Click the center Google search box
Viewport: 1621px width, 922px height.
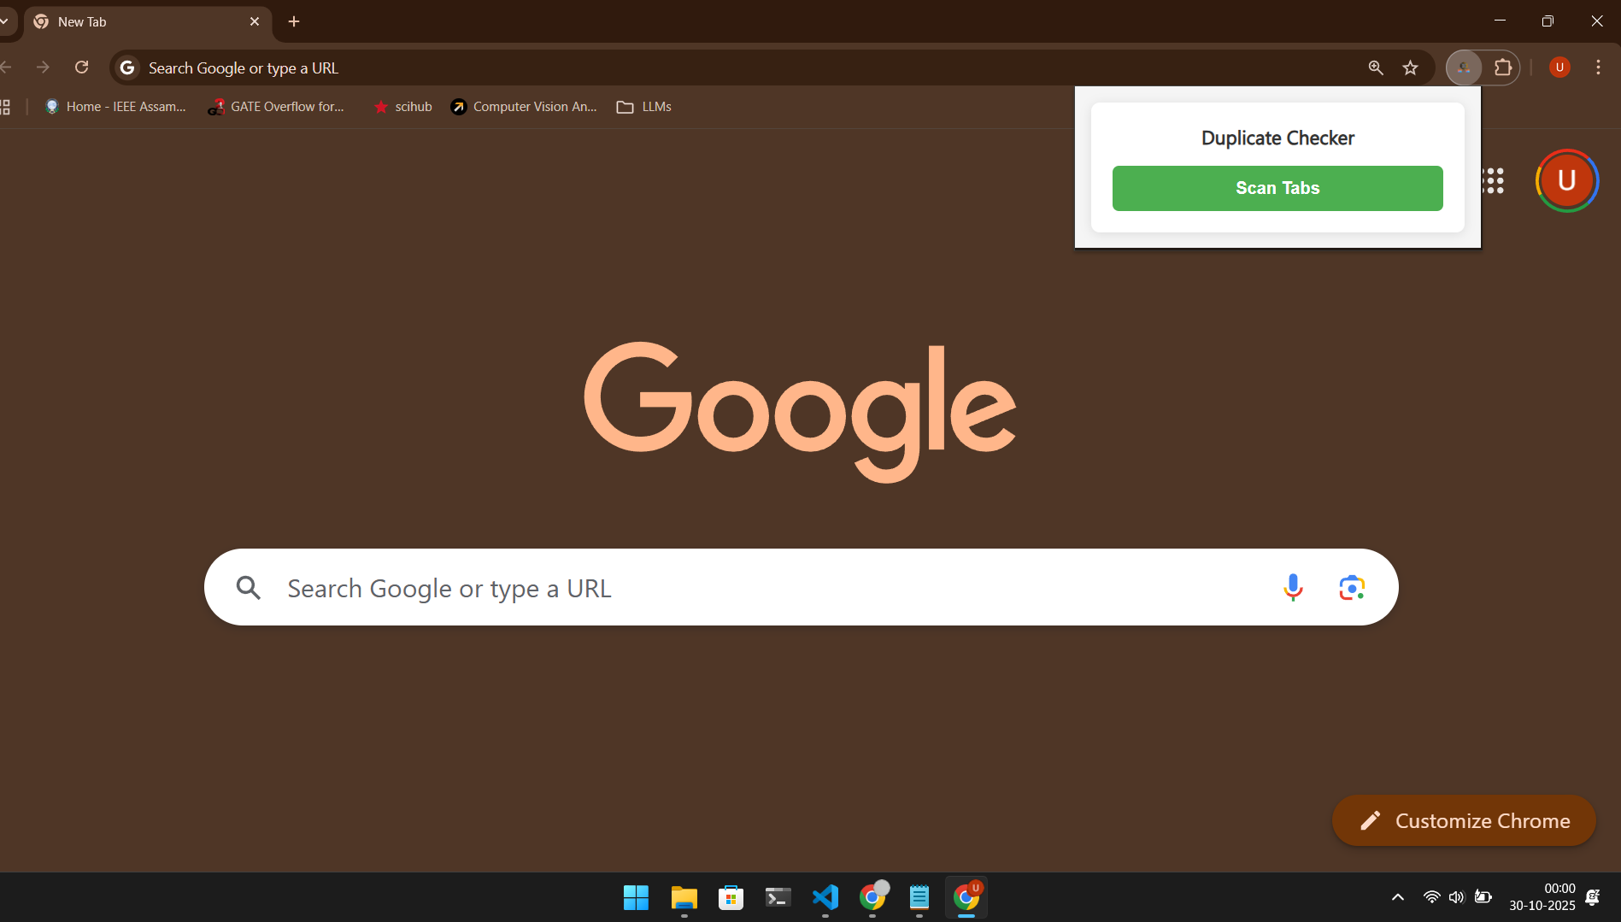[802, 587]
